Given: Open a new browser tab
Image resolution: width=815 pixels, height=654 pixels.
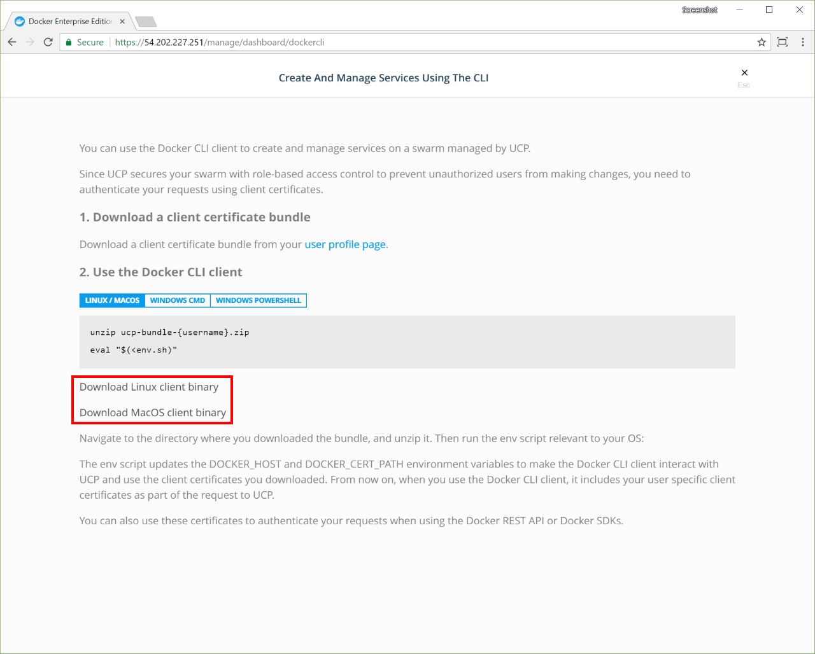Looking at the screenshot, I should [146, 22].
